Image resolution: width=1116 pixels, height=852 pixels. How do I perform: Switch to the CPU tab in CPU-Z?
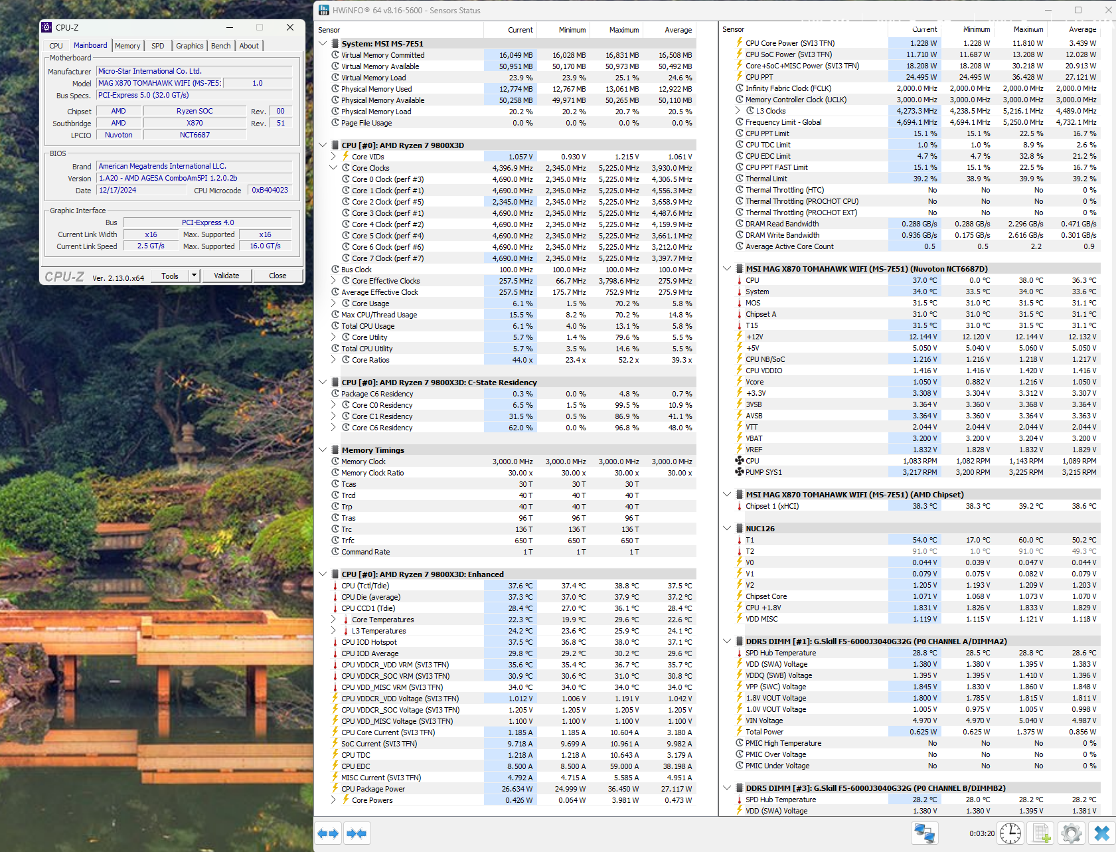(56, 46)
